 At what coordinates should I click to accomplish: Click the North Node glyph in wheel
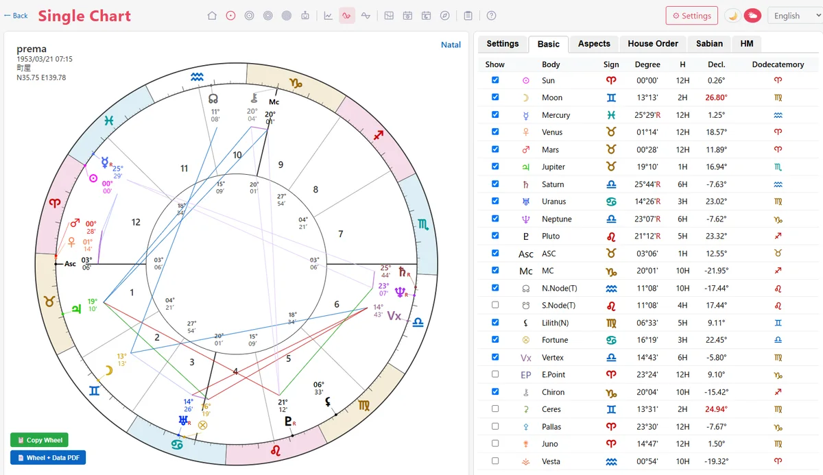[x=213, y=99]
